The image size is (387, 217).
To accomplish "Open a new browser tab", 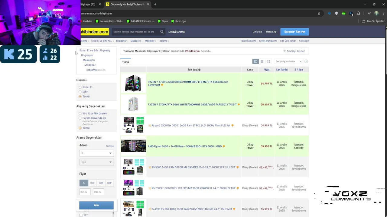I will pyautogui.click(x=155, y=4).
